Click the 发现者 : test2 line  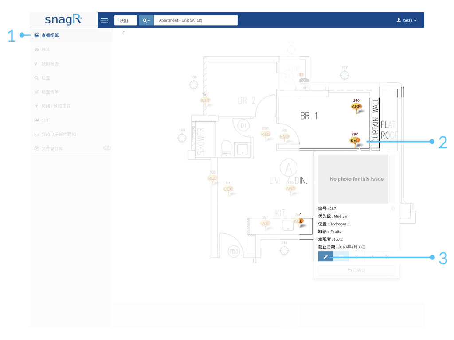click(330, 240)
